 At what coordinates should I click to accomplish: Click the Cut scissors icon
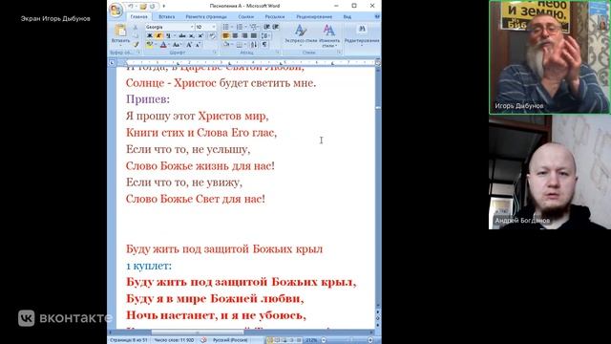[136, 28]
